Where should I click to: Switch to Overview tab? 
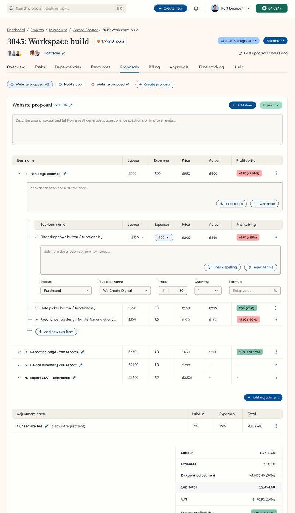[16, 67]
